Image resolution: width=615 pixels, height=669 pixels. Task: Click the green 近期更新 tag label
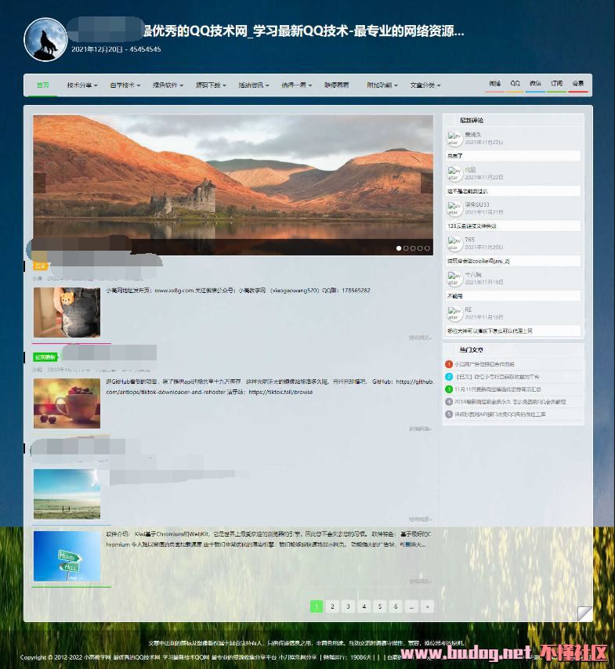[x=43, y=356]
